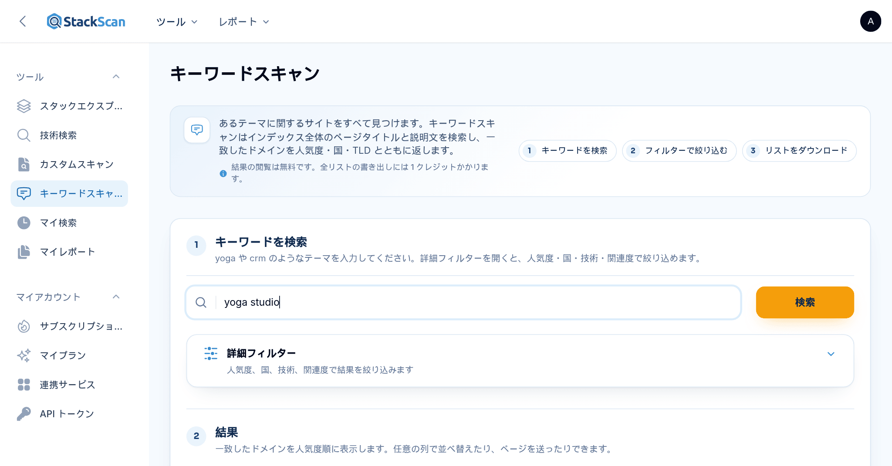Image resolution: width=892 pixels, height=466 pixels.
Task: Open マイレポート in sidebar
Action: point(69,252)
